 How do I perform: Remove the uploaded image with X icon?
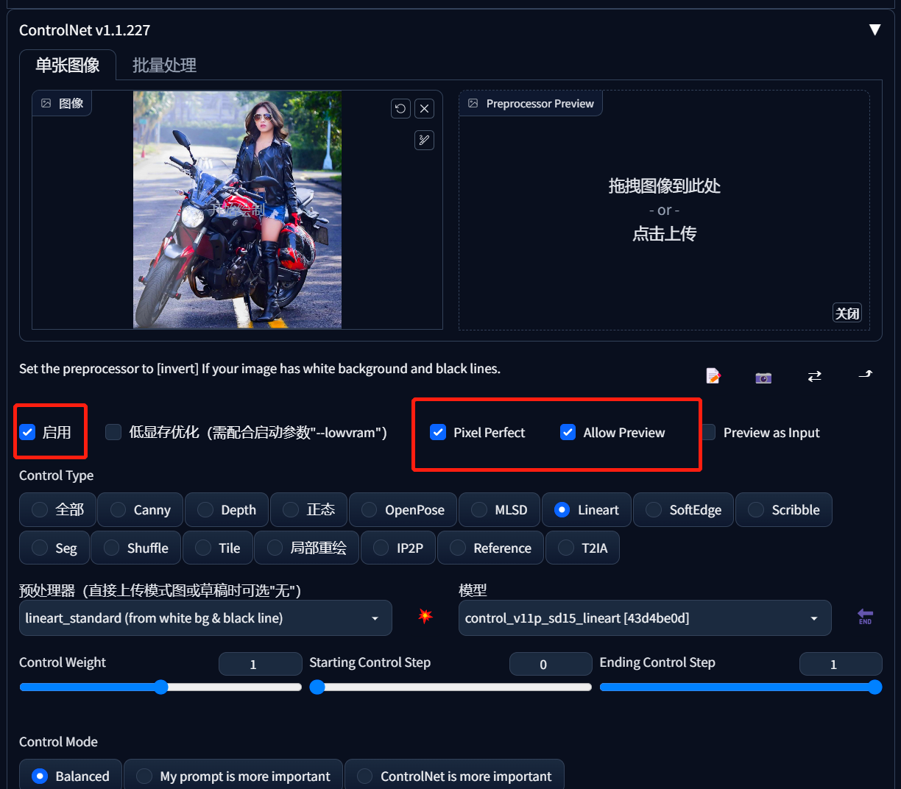click(425, 109)
